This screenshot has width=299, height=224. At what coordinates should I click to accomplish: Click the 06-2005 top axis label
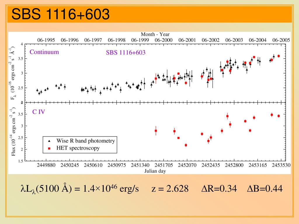(281, 40)
